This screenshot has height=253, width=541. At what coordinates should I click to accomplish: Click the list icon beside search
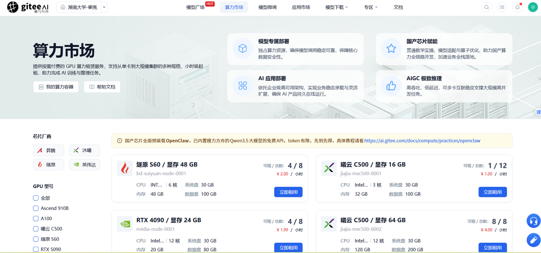(502, 7)
